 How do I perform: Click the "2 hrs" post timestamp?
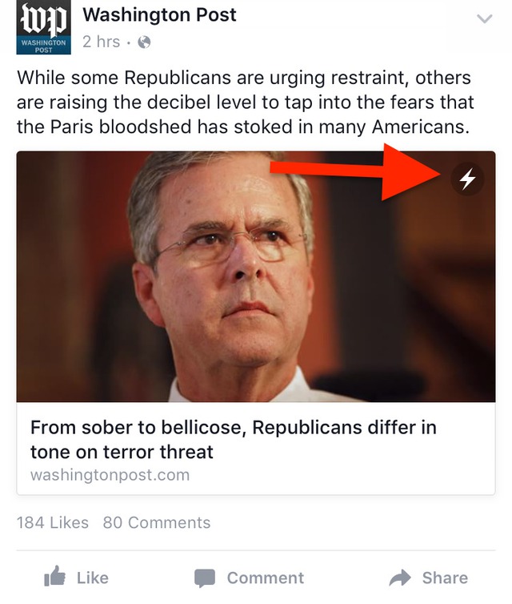pyautogui.click(x=101, y=42)
